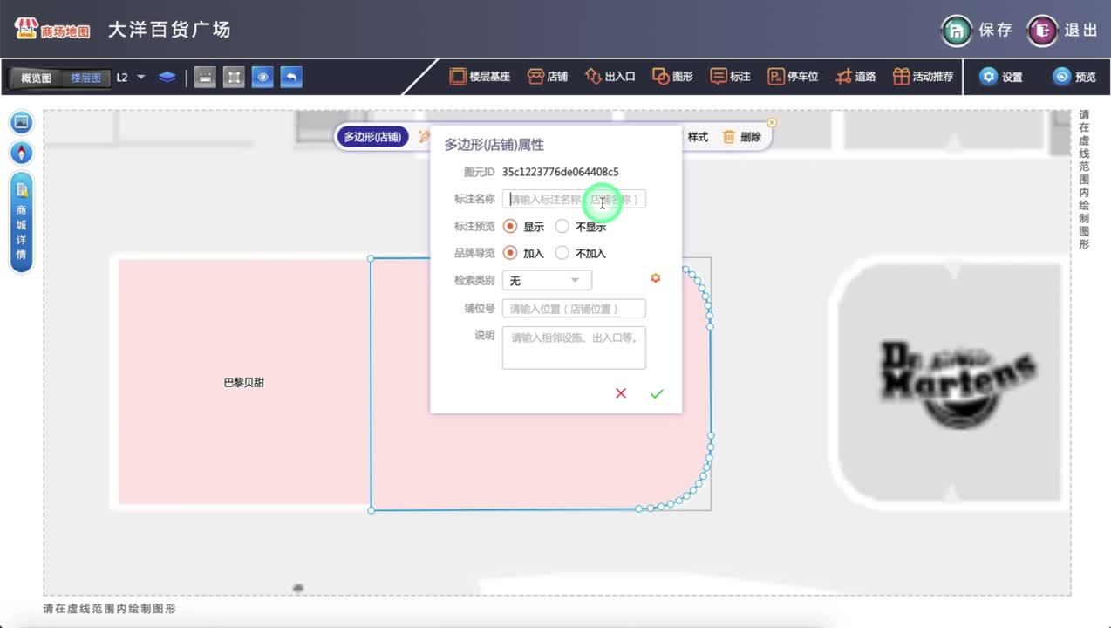Toggle the eye visibility icon in toolbar
1111x628 pixels.
262,77
